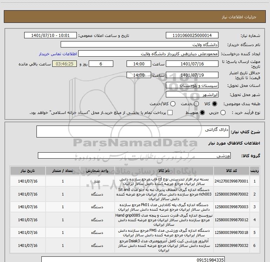Screen dimensions: 270x262
Task: Click product code 1258000399870003
Action: 231,207
